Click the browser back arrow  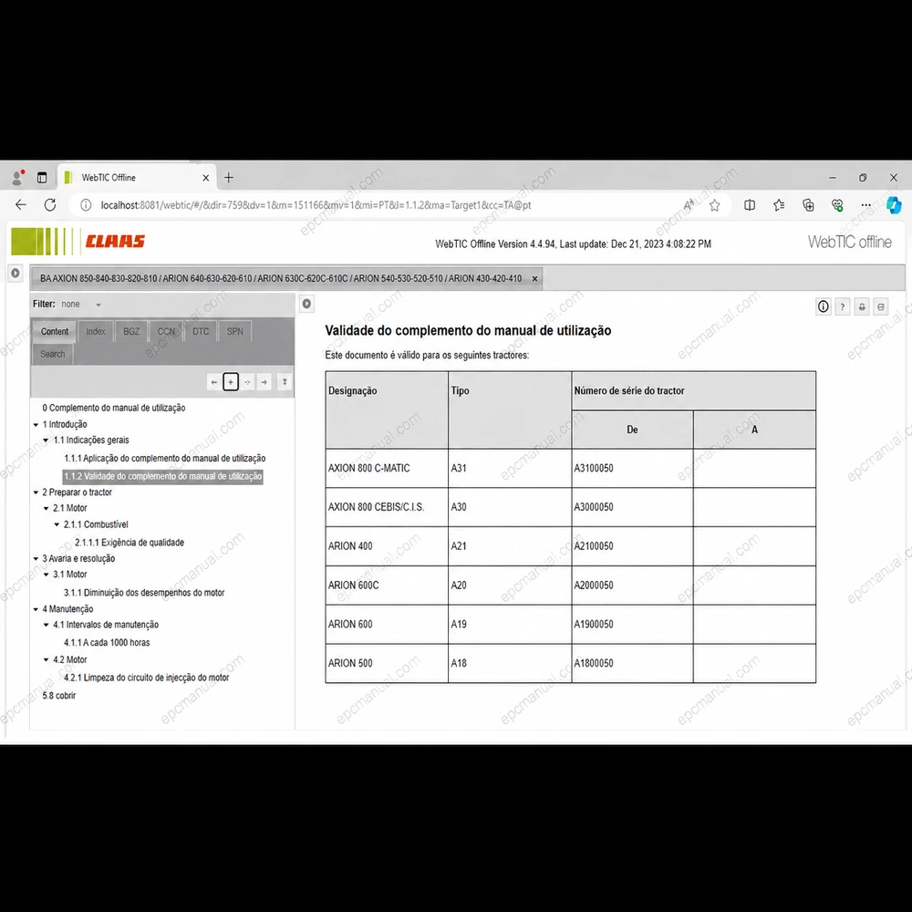tap(21, 204)
